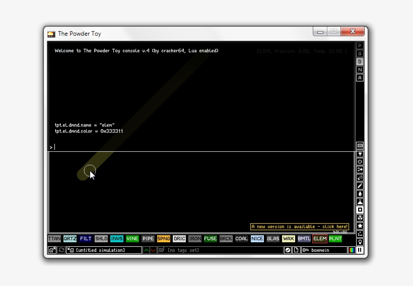Close The Powder Toy window
413x286 pixels.
[353, 31]
